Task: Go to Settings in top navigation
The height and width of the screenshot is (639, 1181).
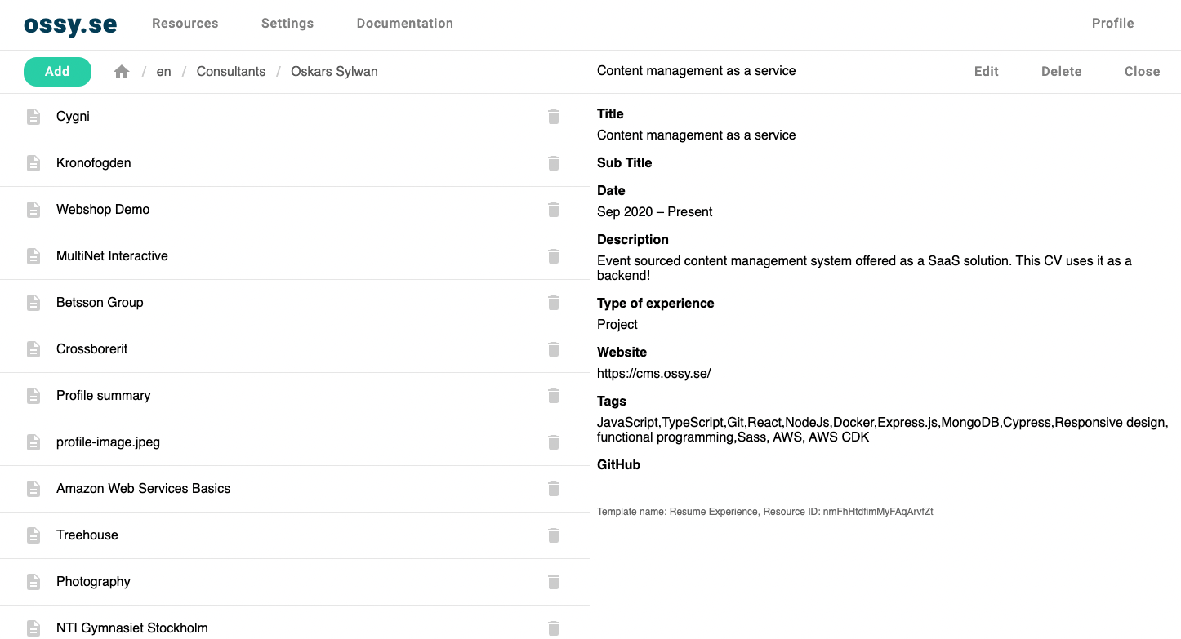Action: tap(287, 24)
